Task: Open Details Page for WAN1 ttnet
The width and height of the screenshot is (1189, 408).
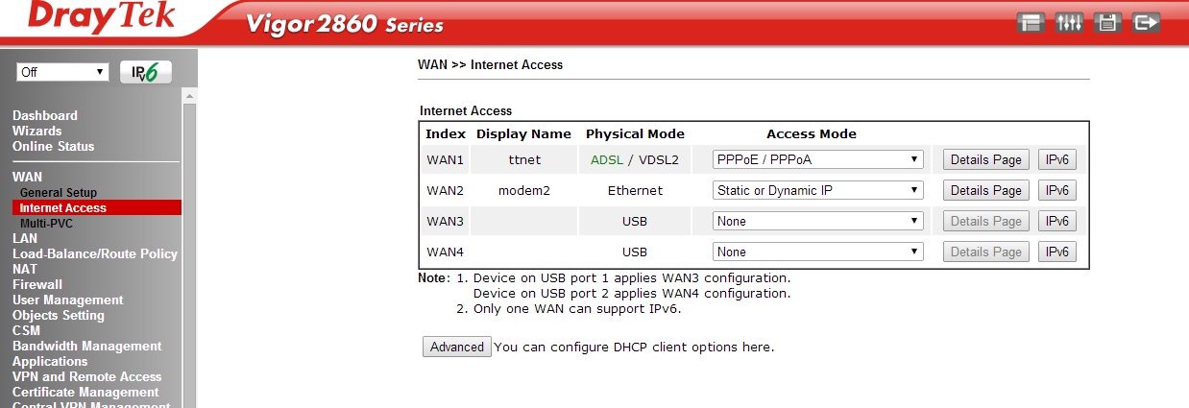Action: (x=985, y=159)
